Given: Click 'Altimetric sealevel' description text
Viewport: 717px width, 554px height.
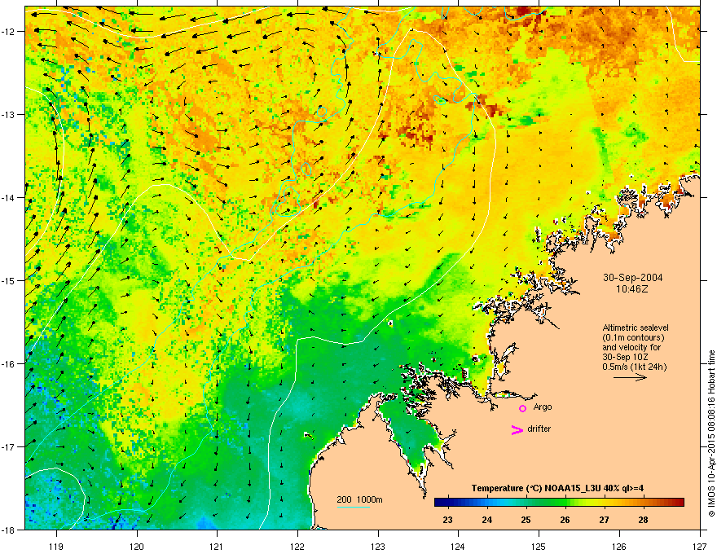Looking at the screenshot, I should click(x=636, y=328).
